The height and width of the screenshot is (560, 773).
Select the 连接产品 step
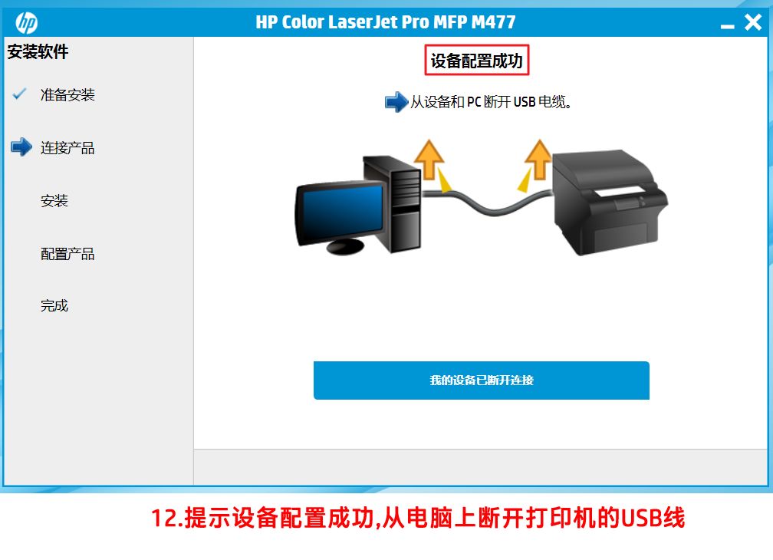[67, 148]
